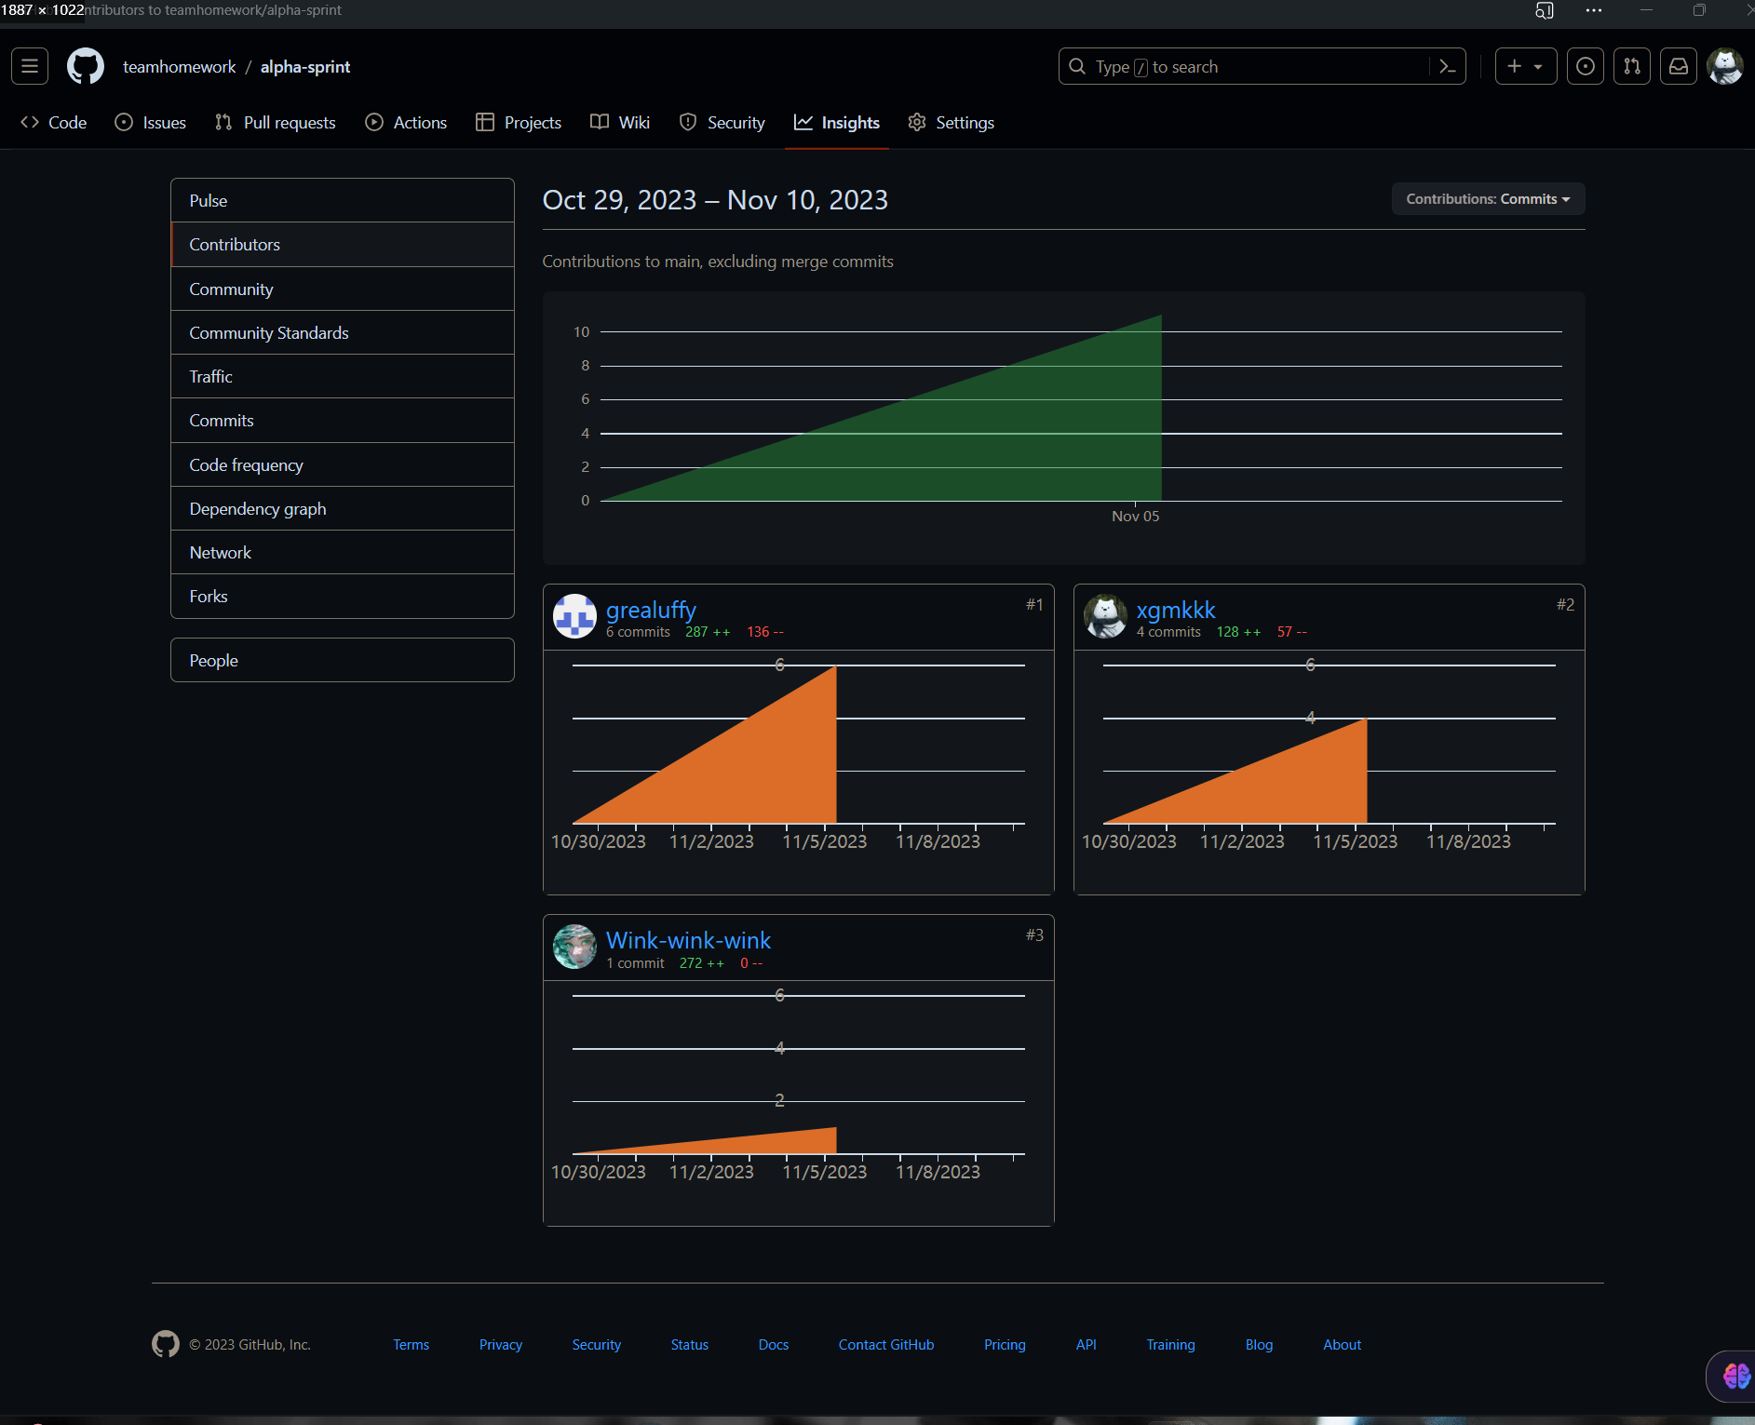The width and height of the screenshot is (1755, 1425).
Task: Click grealuffy's avatar image
Action: (574, 616)
